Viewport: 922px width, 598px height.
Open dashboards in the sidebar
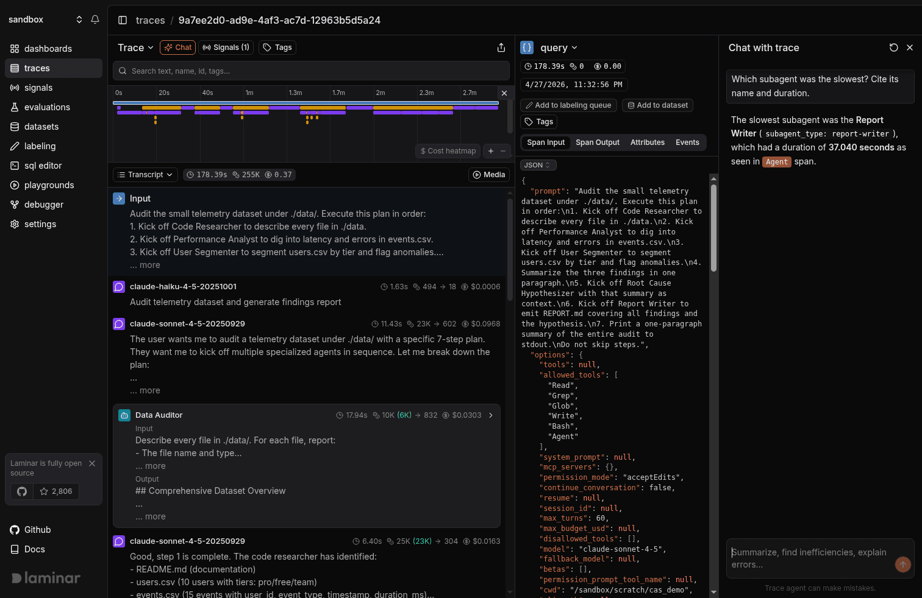click(54, 49)
